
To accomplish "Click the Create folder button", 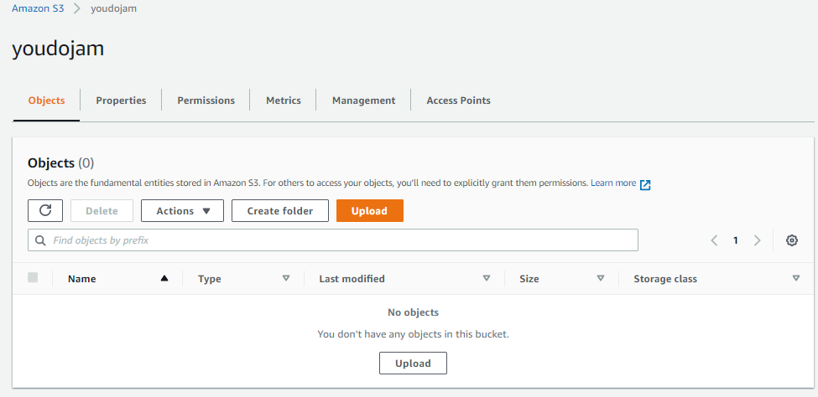I will [279, 211].
